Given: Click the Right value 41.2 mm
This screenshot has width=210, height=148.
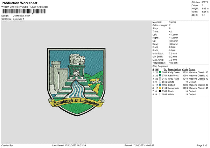Looking at the screenshot, I should [174, 38].
